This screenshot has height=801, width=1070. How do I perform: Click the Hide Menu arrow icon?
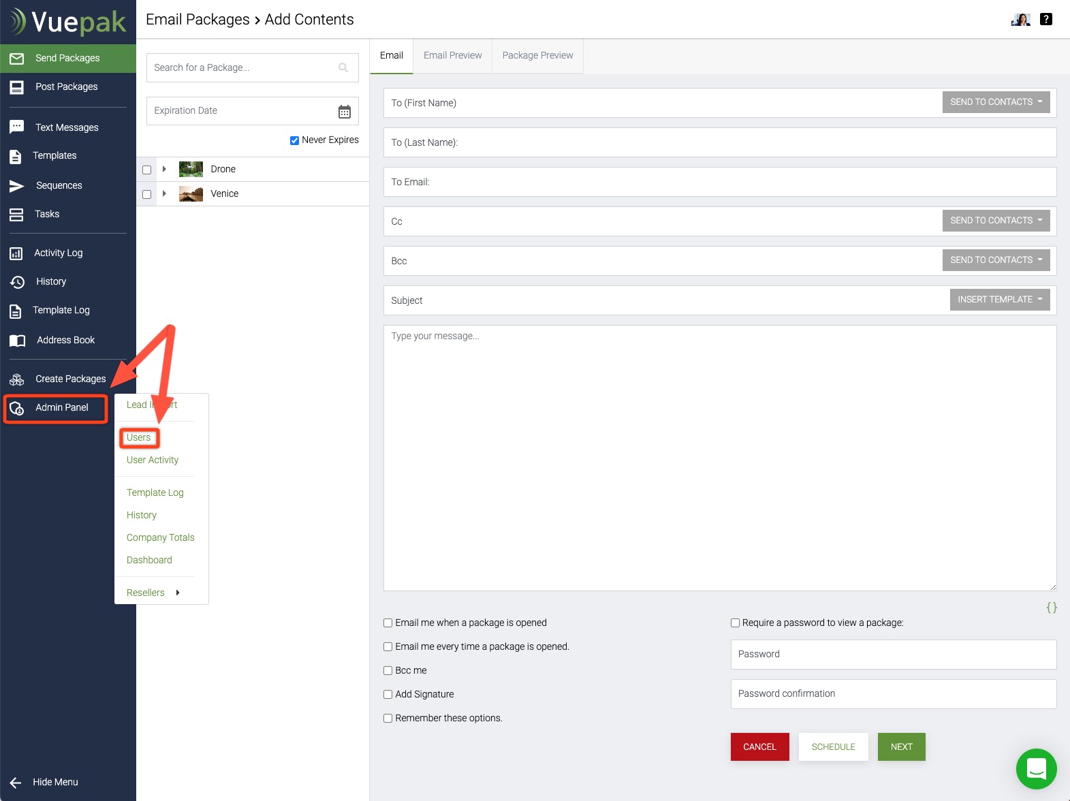pos(16,783)
